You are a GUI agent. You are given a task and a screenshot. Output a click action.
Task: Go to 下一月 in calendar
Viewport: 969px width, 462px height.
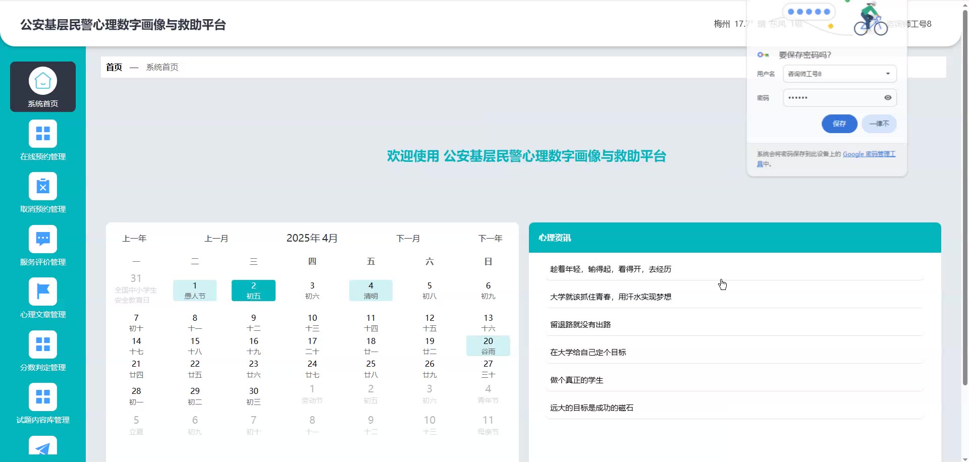tap(408, 239)
